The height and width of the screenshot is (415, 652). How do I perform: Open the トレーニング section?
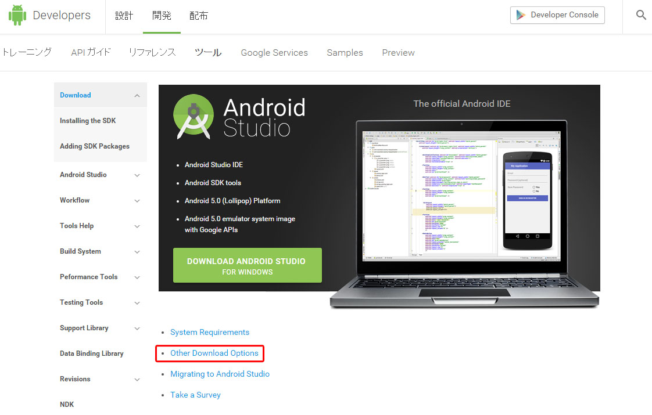click(x=27, y=52)
